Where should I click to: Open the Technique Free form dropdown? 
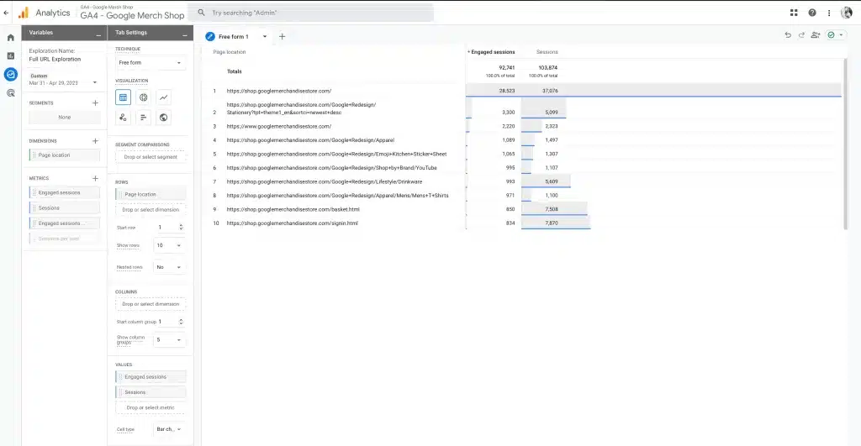[150, 62]
